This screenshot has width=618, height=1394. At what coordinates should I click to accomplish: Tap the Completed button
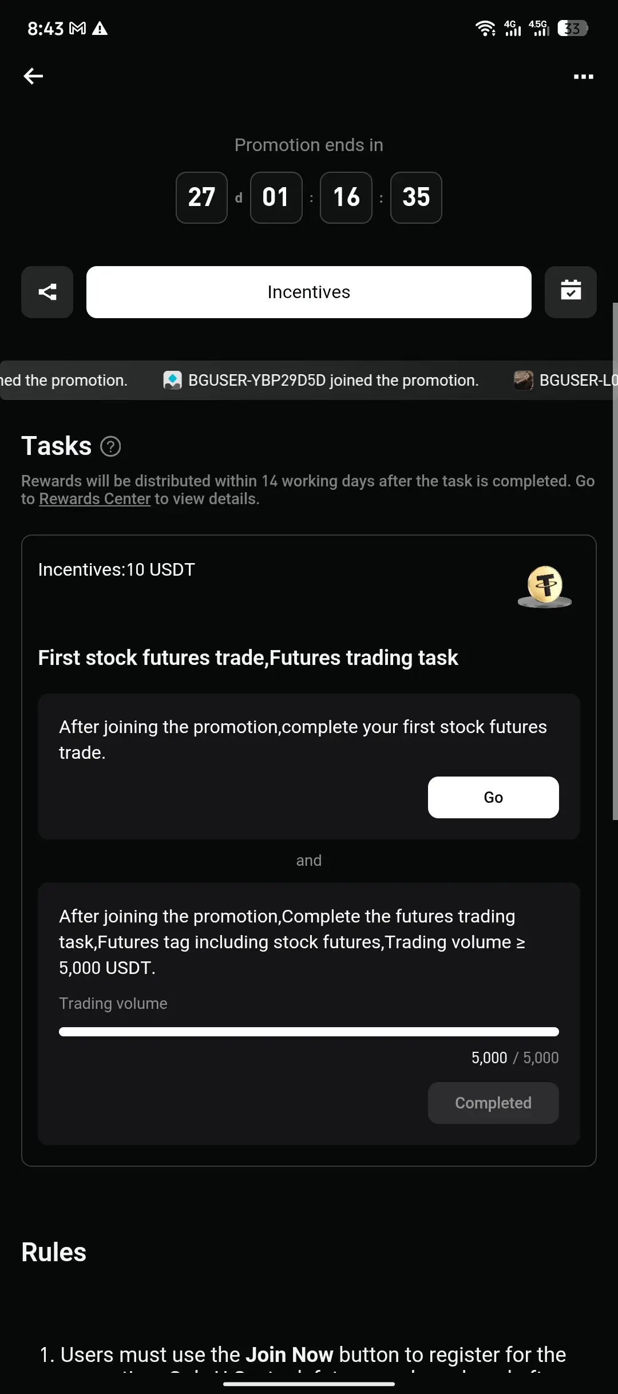coord(493,1103)
